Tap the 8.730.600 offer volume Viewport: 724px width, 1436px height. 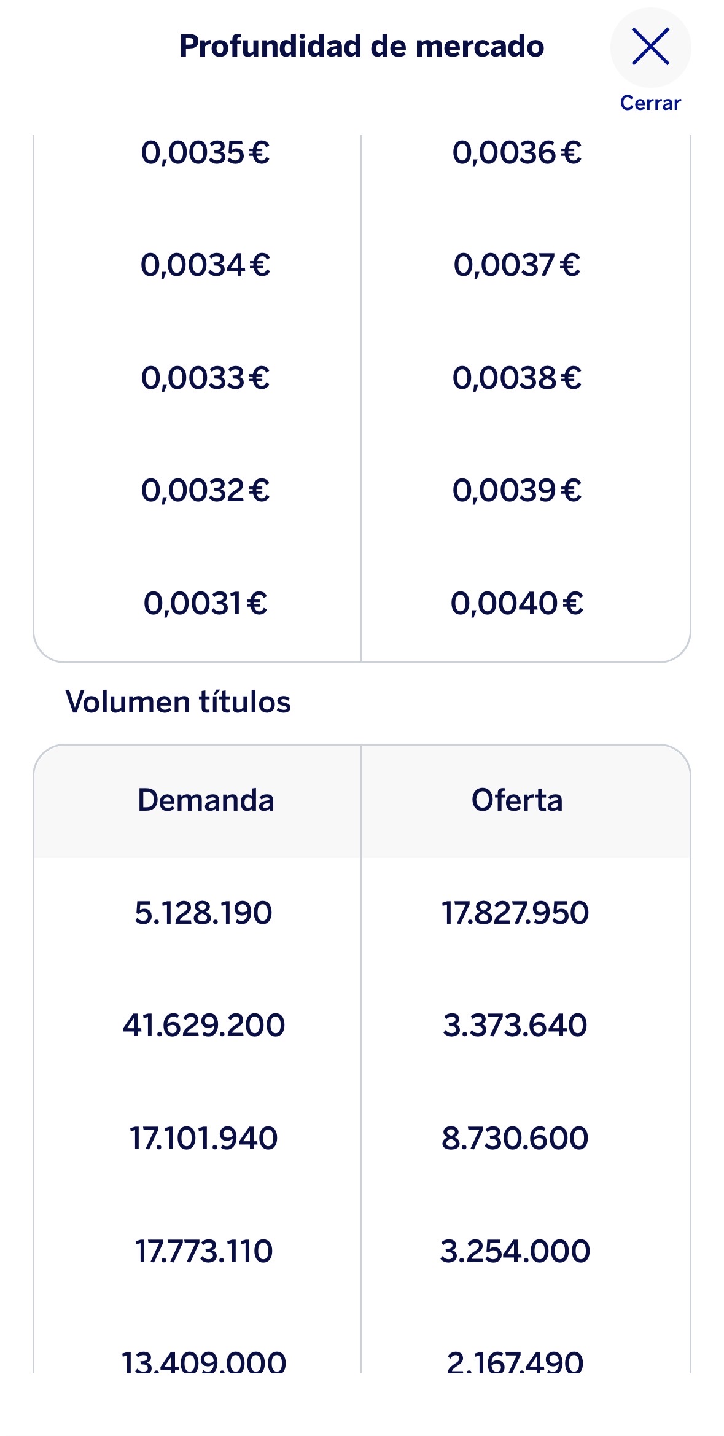coord(515,1138)
